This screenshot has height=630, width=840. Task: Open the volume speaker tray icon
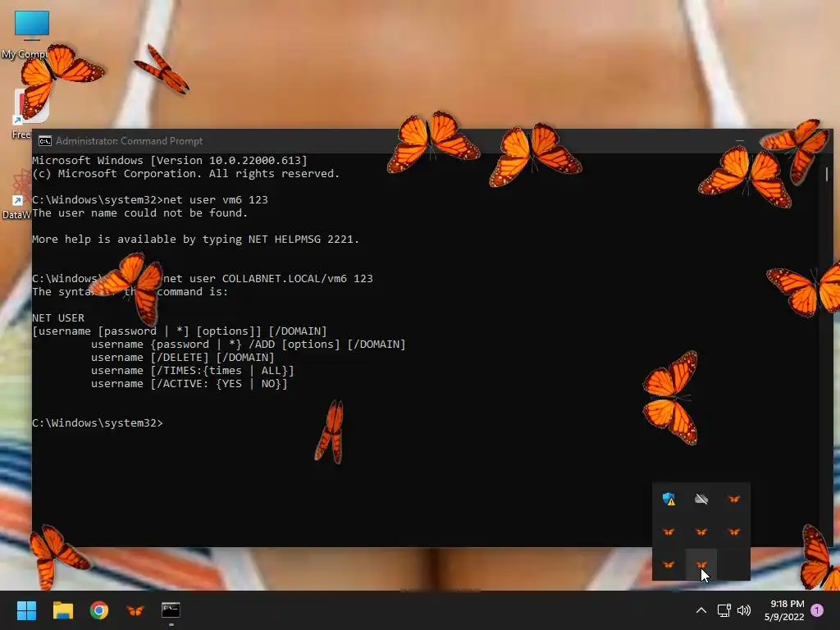point(744,610)
